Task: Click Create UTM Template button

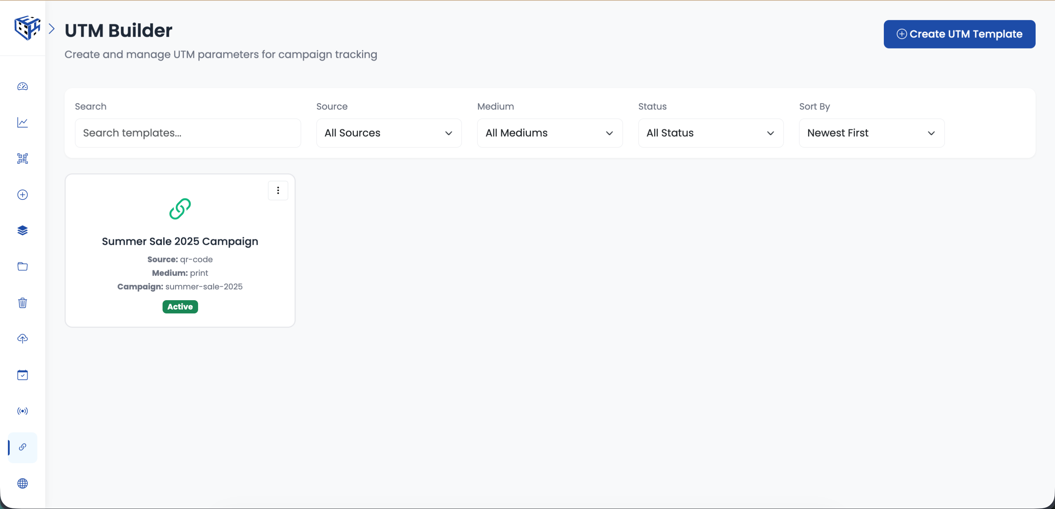Action: point(959,34)
